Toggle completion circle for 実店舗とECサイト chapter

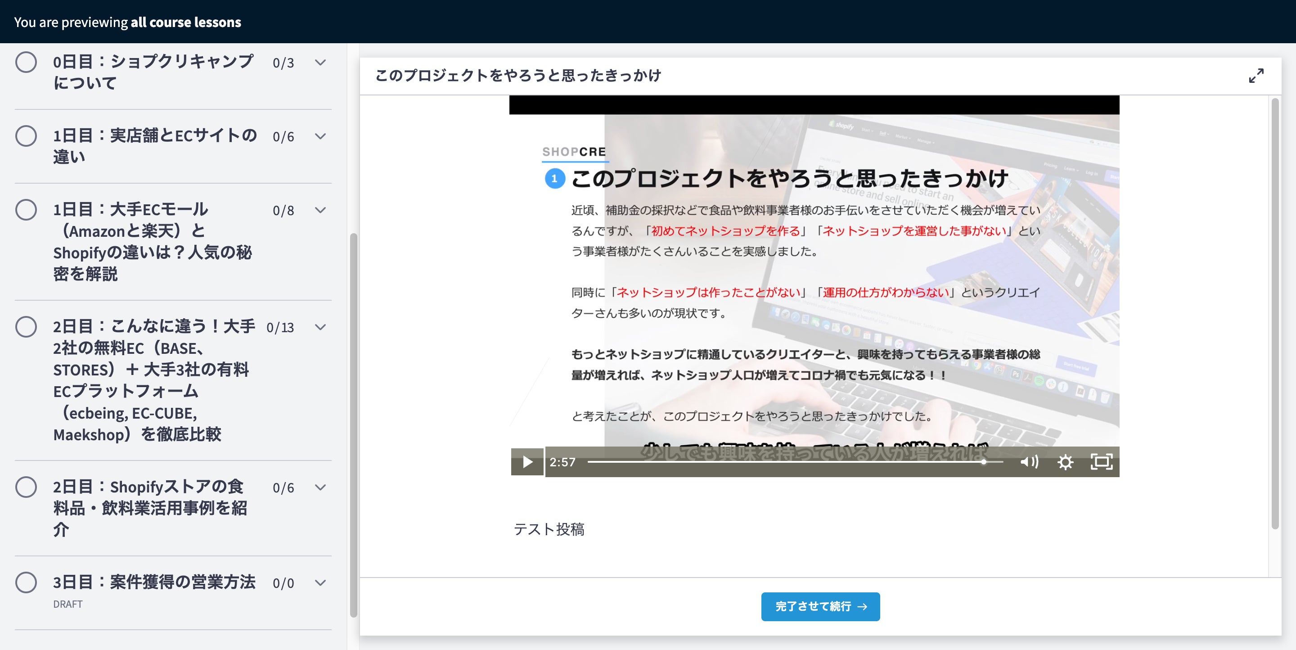tap(26, 136)
